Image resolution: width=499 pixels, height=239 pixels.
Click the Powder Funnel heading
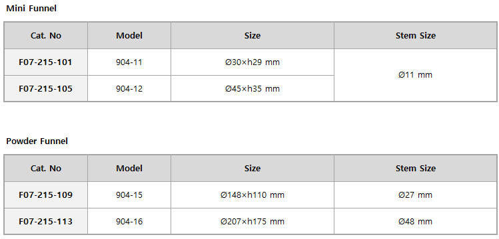click(x=37, y=141)
